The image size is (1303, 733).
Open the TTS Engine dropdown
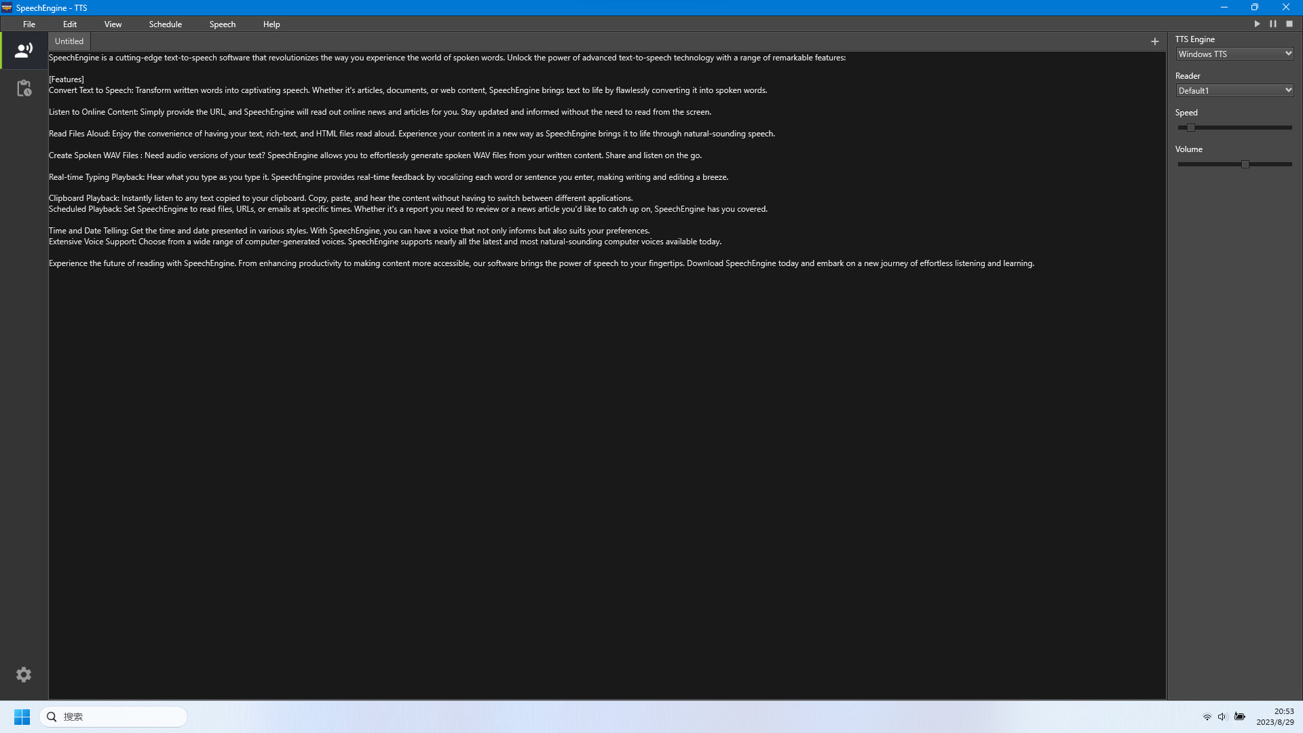pyautogui.click(x=1234, y=54)
